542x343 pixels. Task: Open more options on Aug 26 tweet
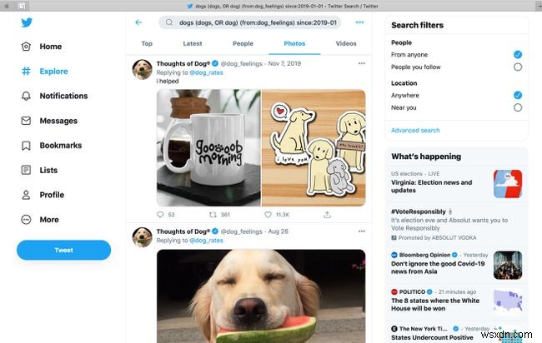tap(361, 231)
